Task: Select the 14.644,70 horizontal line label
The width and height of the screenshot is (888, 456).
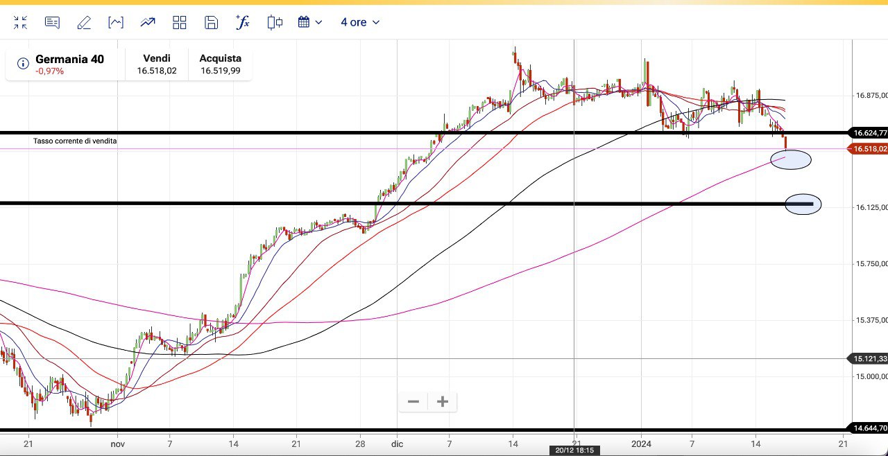Action: [869, 428]
